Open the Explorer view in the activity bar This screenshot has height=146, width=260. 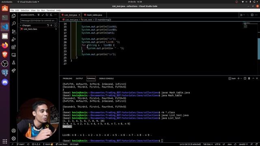[x=13, y=16]
